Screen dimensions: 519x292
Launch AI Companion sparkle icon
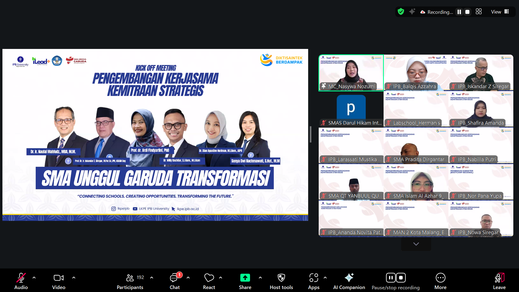coord(349,278)
